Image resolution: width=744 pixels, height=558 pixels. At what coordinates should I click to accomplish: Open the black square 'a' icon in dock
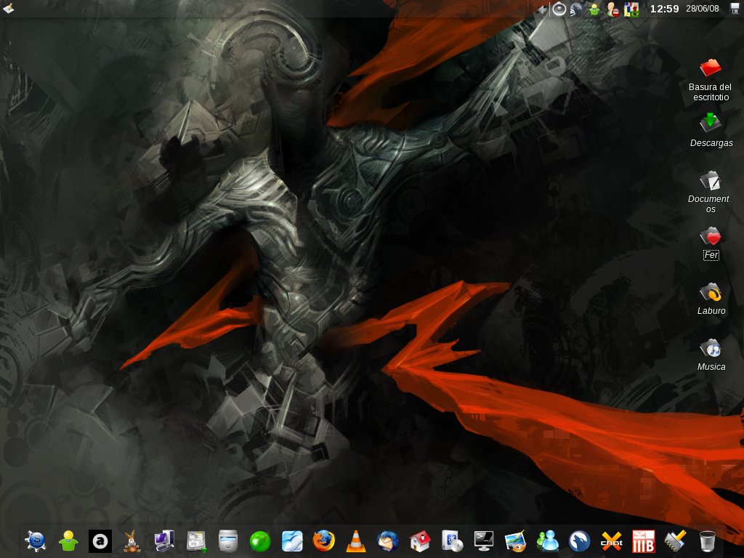100,541
